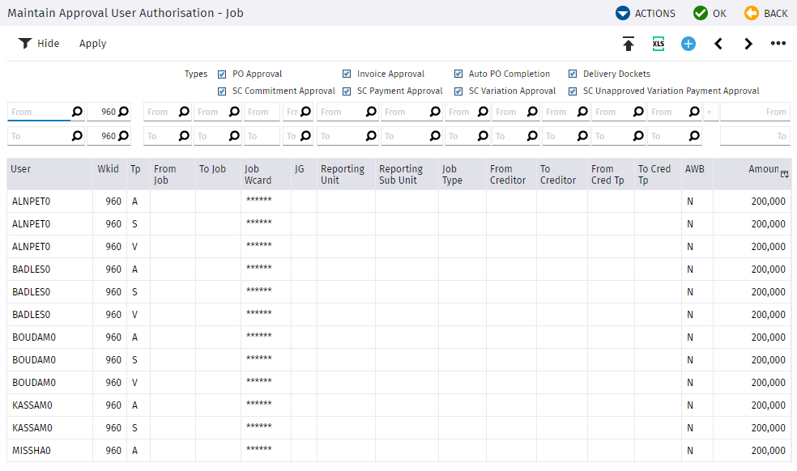This screenshot has height=471, width=797.
Task: Toggle the SC Payment Approval checkbox
Action: (x=347, y=91)
